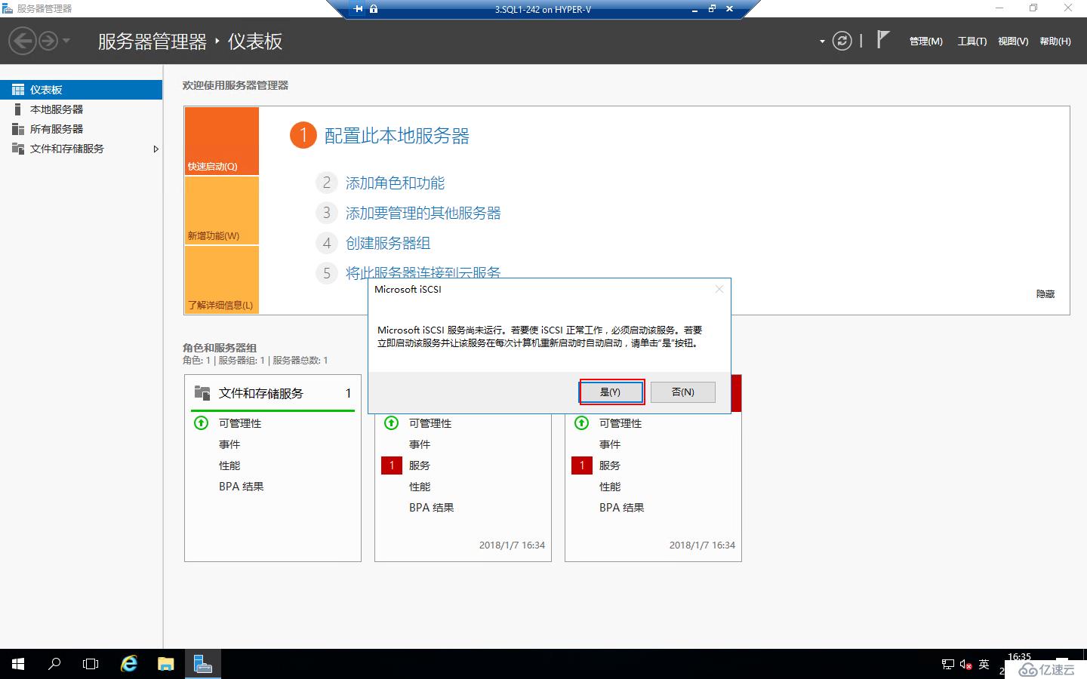The height and width of the screenshot is (679, 1087).
Task: Click the muted volume tray icon
Action: coord(966,665)
